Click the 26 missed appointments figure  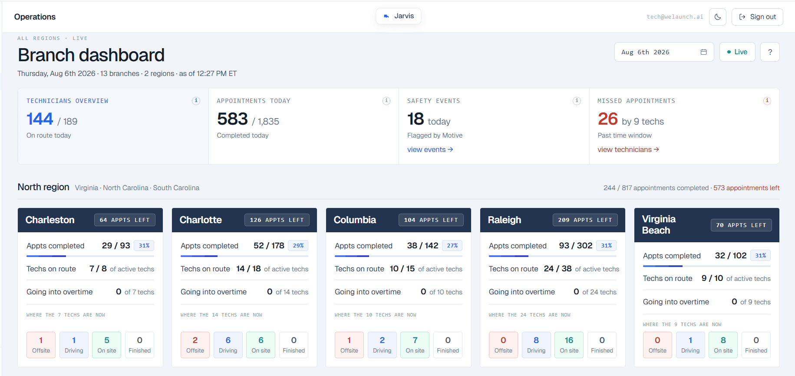point(607,119)
